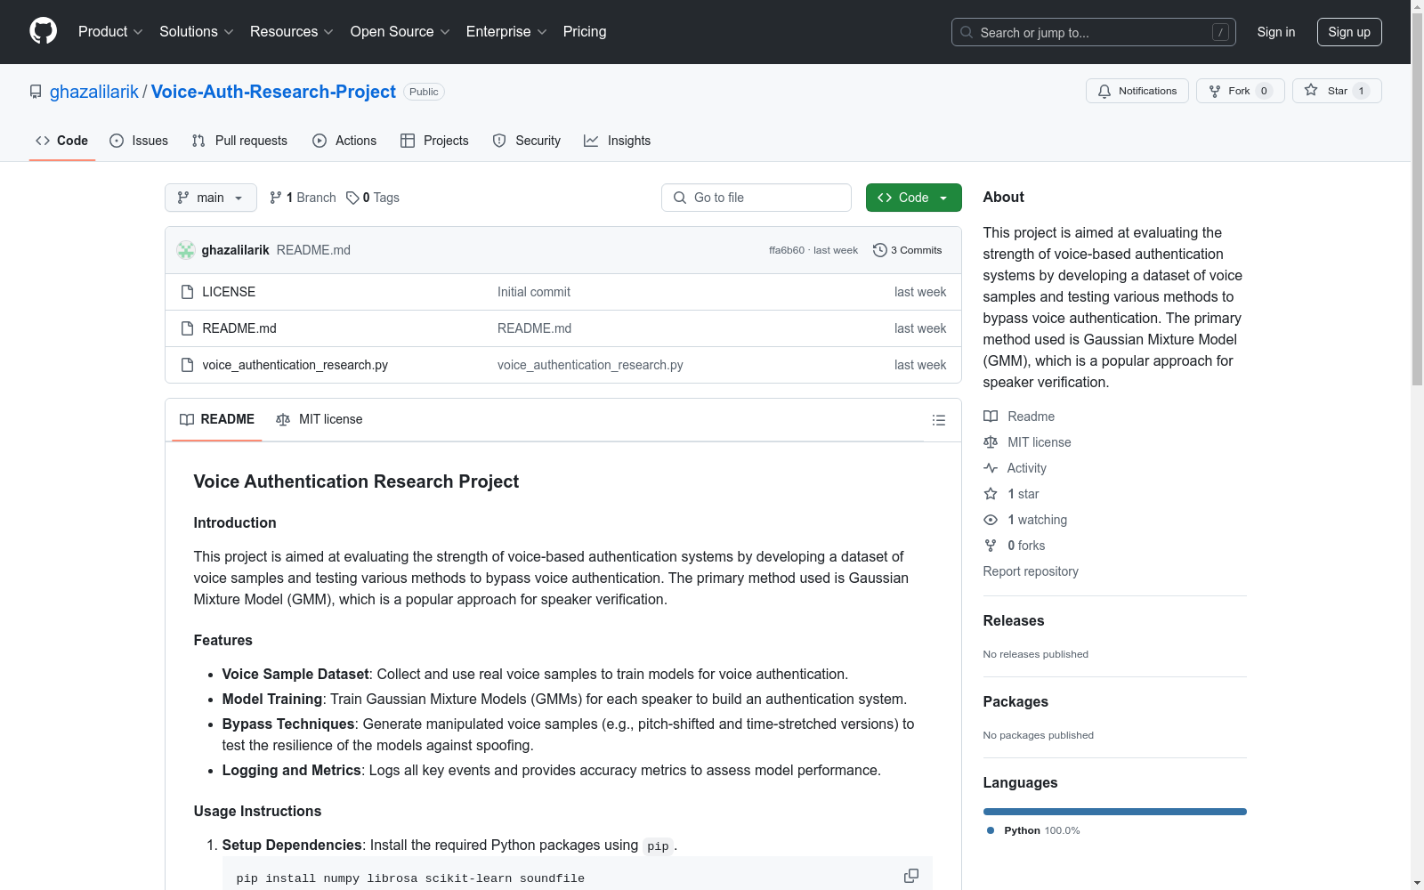Open the README.md file
1424x890 pixels.
(239, 328)
